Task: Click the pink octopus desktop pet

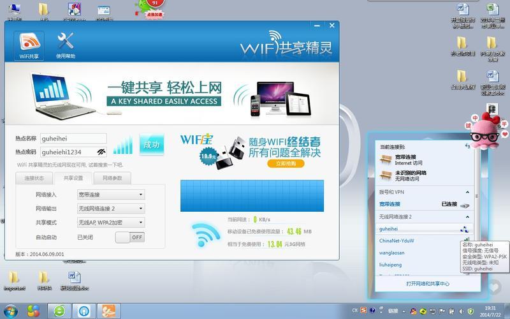Action: 486,132
